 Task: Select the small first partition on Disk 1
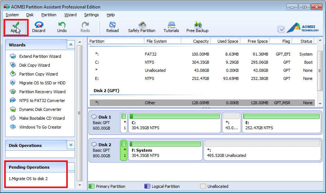pos(124,123)
